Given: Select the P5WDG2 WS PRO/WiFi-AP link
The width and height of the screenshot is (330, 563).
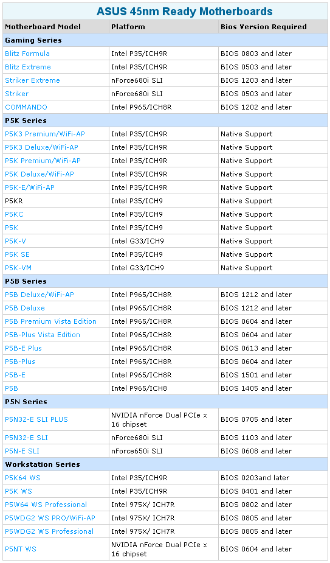Looking at the screenshot, I should (50, 518).
